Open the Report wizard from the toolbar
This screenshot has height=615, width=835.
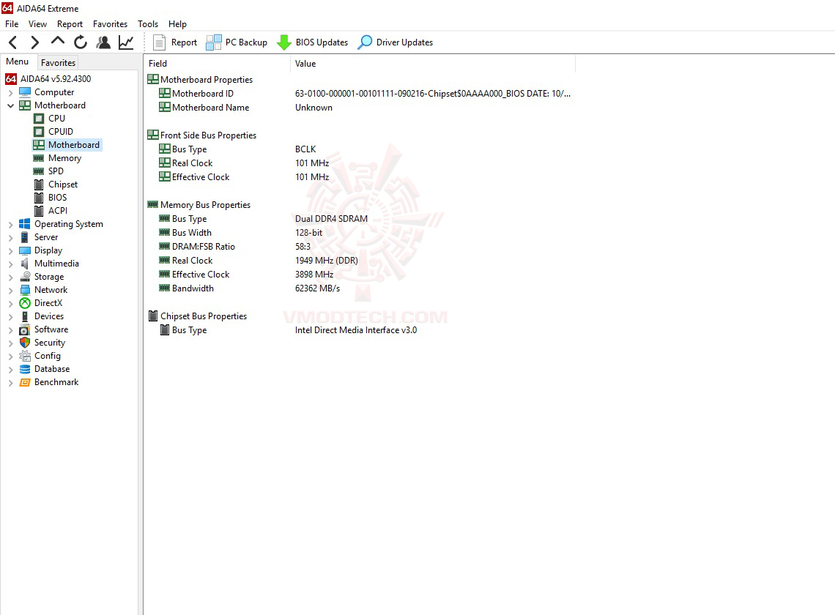pyautogui.click(x=174, y=42)
